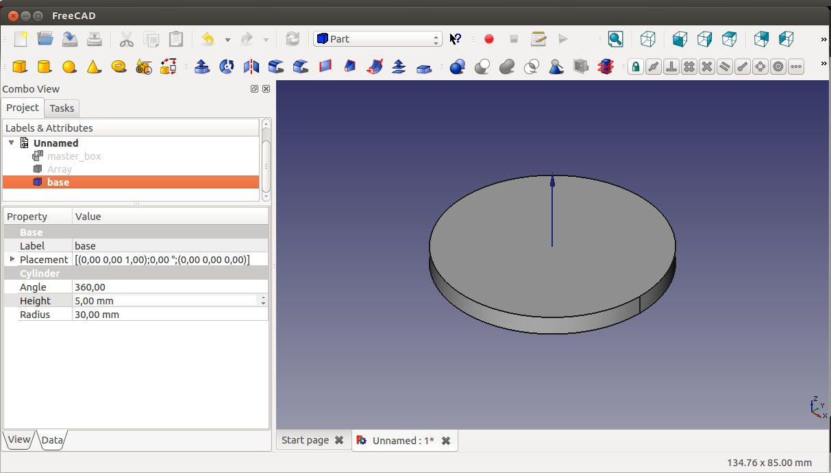Switch to the Tasks tab

[x=62, y=108]
